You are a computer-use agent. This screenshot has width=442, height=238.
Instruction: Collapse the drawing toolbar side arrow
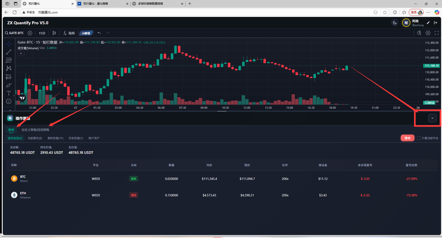[14, 95]
